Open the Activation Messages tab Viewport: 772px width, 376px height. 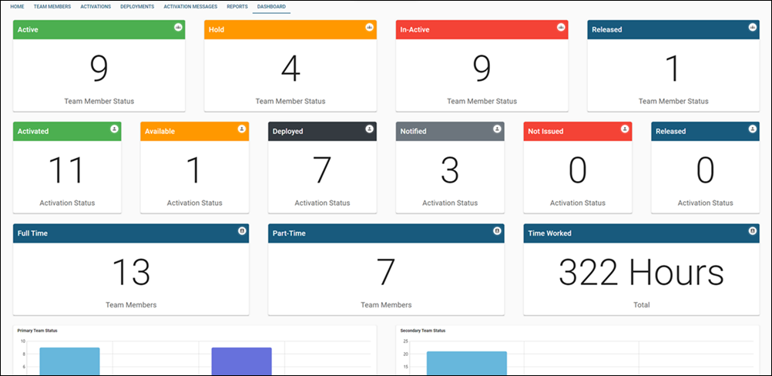190,6
